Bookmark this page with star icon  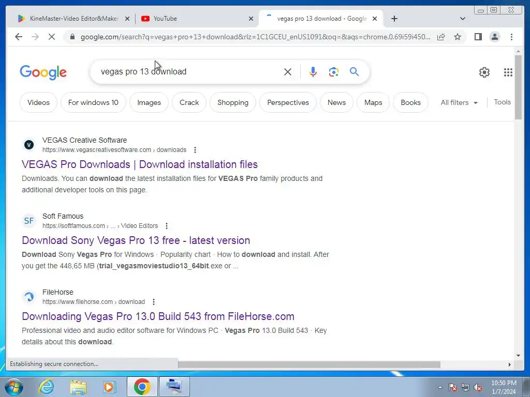pyautogui.click(x=458, y=37)
